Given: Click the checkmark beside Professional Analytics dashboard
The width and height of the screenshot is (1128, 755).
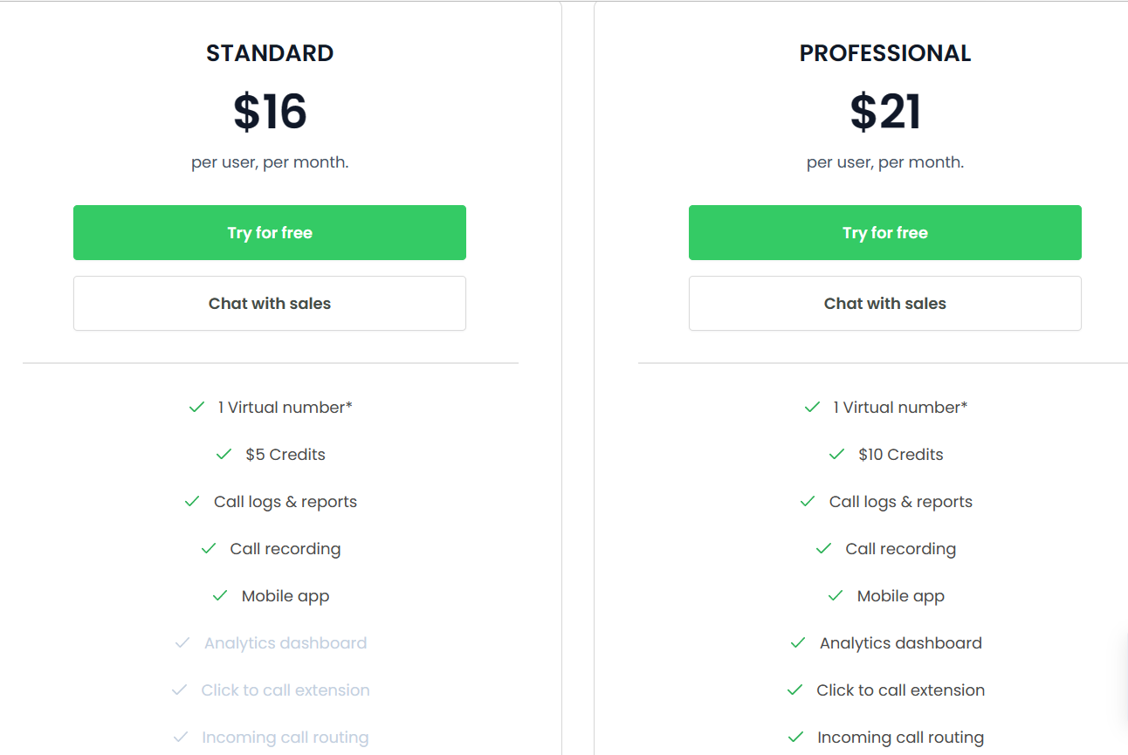Looking at the screenshot, I should [x=797, y=642].
